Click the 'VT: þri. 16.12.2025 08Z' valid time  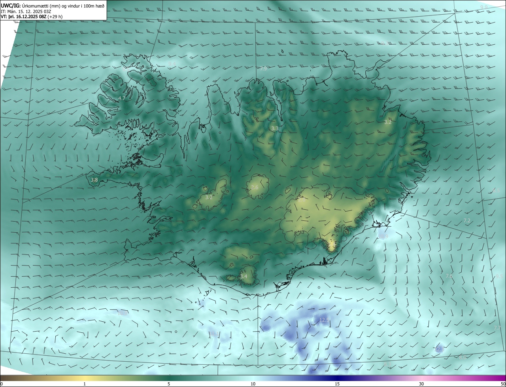[23, 17]
